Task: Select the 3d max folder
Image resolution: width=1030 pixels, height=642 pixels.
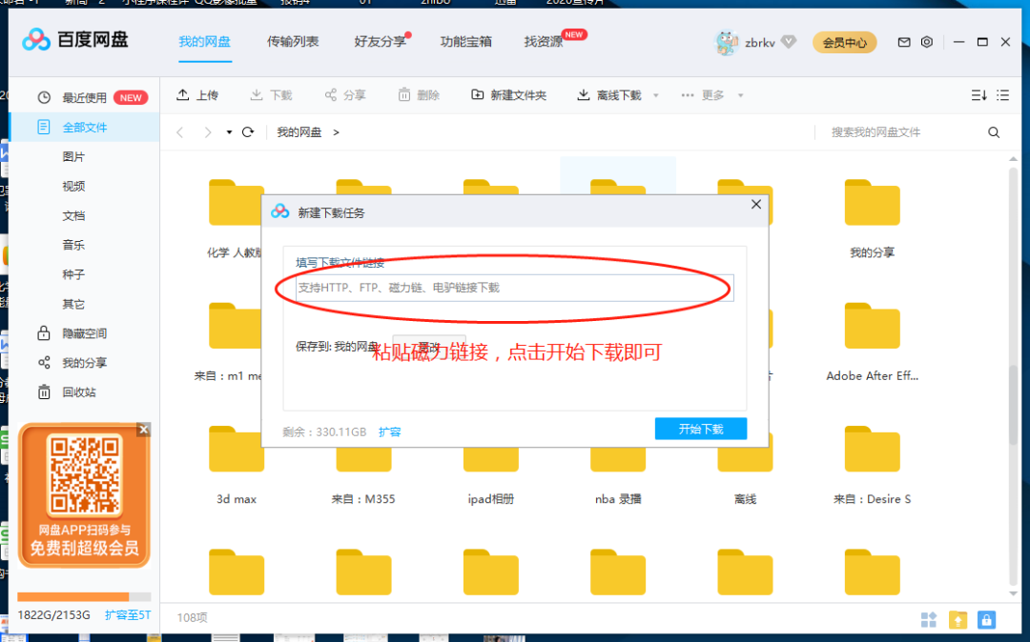Action: click(237, 466)
